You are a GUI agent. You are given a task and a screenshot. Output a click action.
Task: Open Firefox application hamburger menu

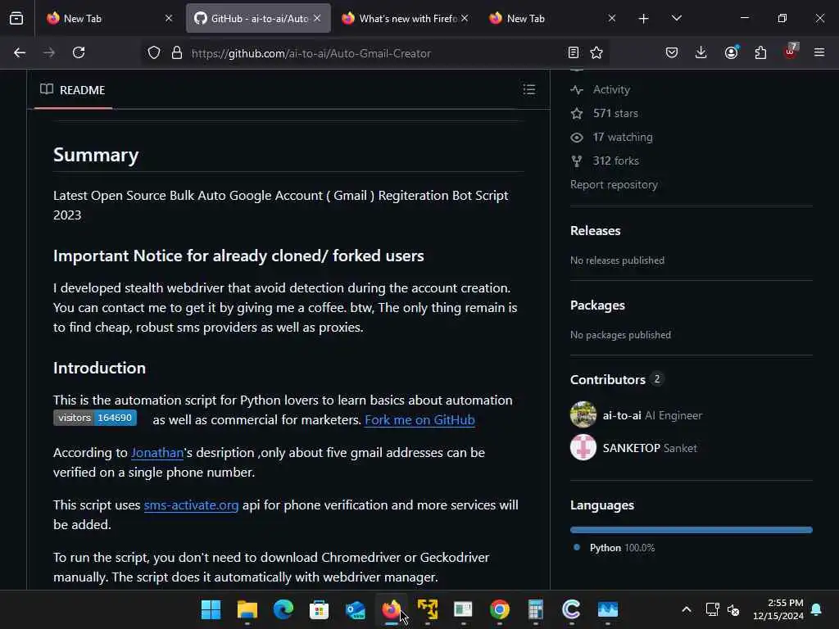click(819, 52)
